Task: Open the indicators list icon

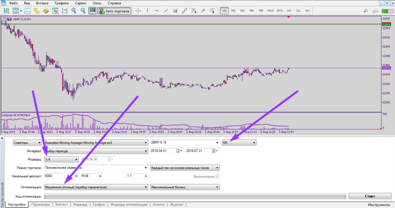Action: click(x=15, y=11)
